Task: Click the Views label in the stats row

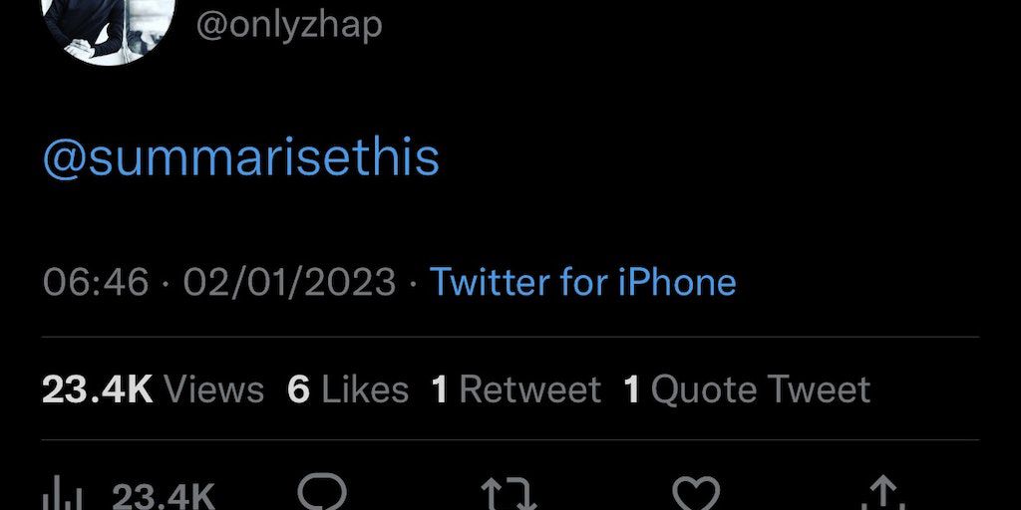Action: 213,388
